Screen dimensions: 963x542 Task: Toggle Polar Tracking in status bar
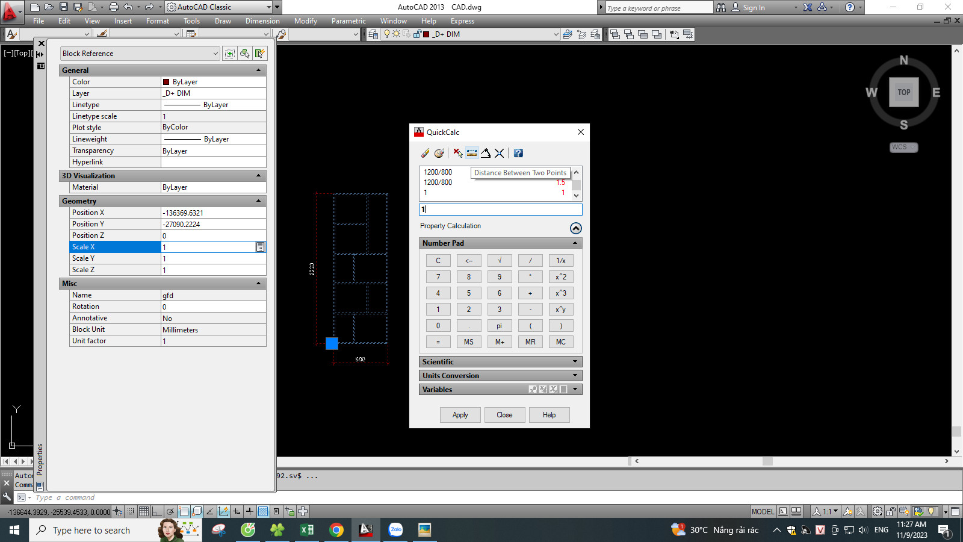tap(170, 511)
